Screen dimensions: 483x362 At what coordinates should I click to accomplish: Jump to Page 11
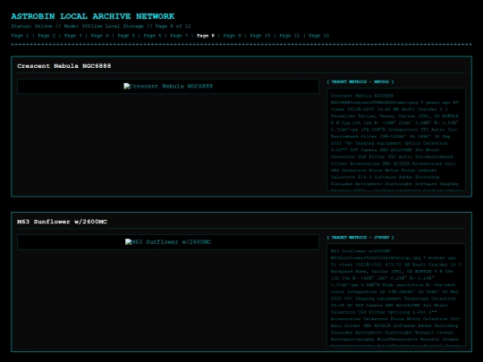[289, 36]
